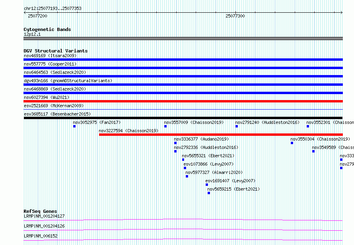Click the nsv2791240 (Huddleston2016) text label
This screenshot has height=245, width=354.
coord(267,122)
